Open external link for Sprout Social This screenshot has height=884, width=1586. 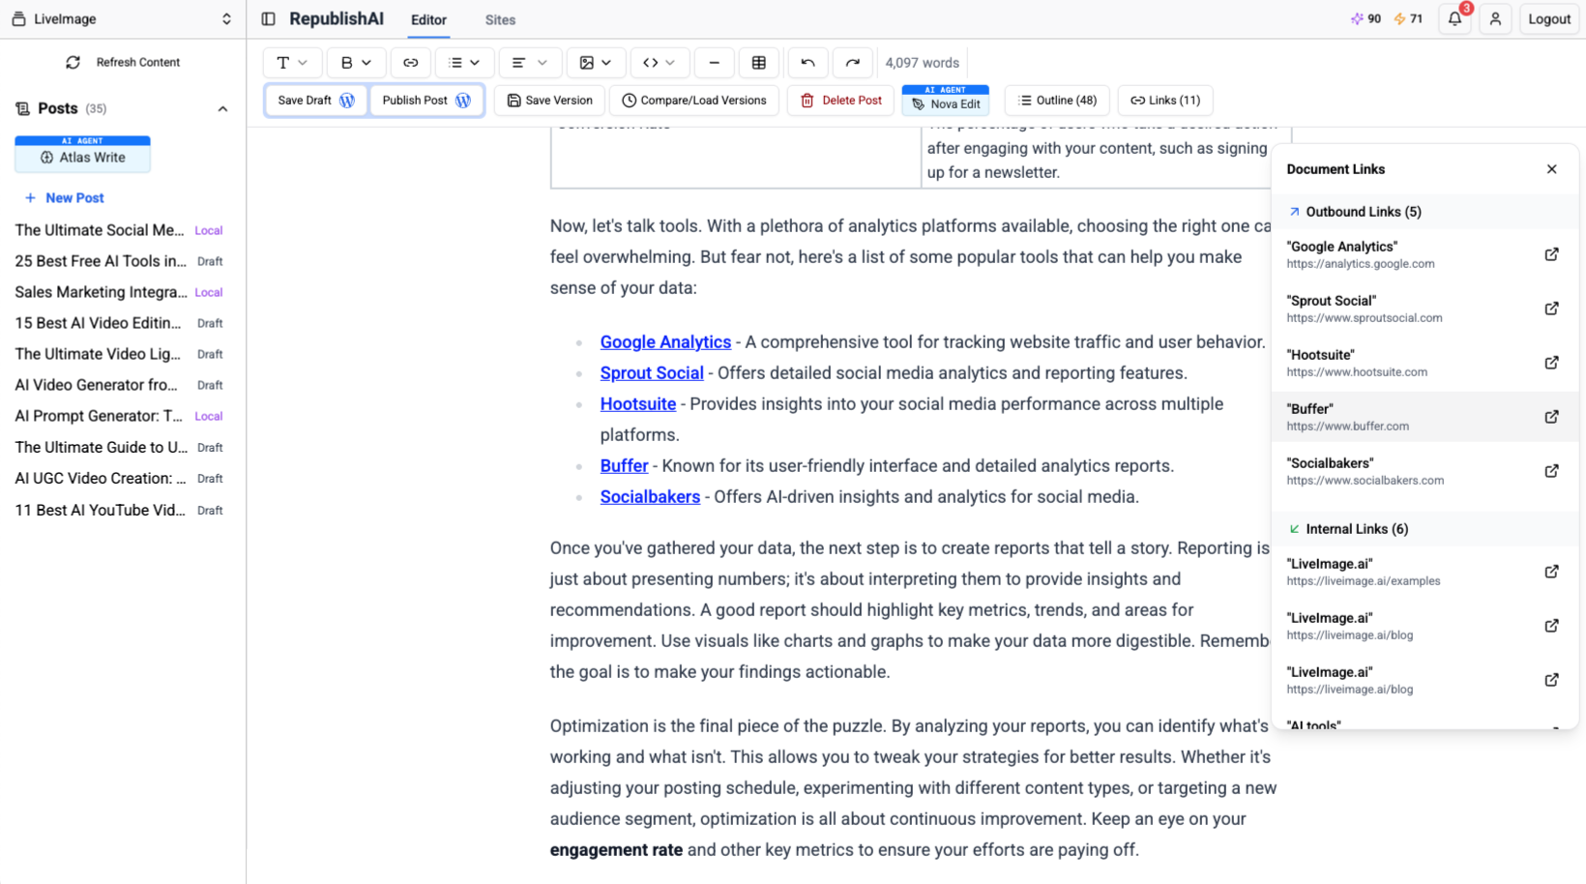click(x=1551, y=309)
